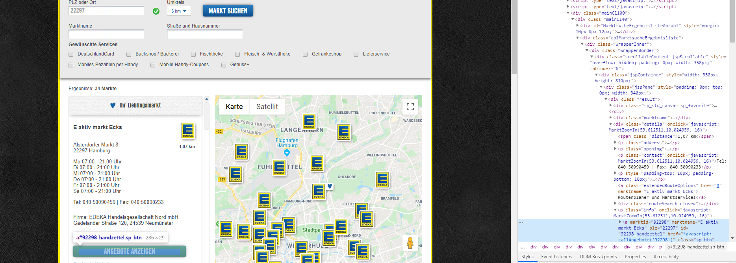Click breadcrumb a#92298_handzettel.sp_btn
The height and width of the screenshot is (263, 736).
(x=695, y=247)
